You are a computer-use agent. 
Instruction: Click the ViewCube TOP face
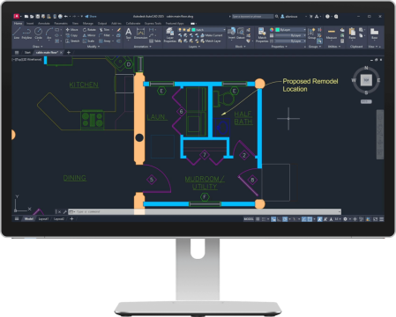pyautogui.click(x=366, y=80)
